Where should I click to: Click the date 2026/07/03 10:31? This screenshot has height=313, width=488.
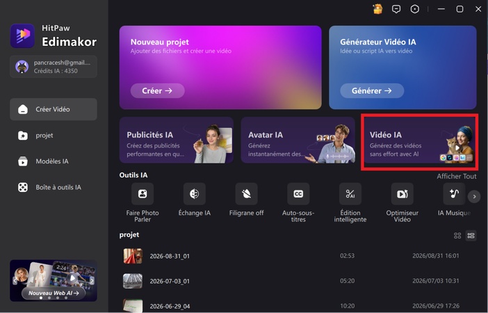[435, 281]
